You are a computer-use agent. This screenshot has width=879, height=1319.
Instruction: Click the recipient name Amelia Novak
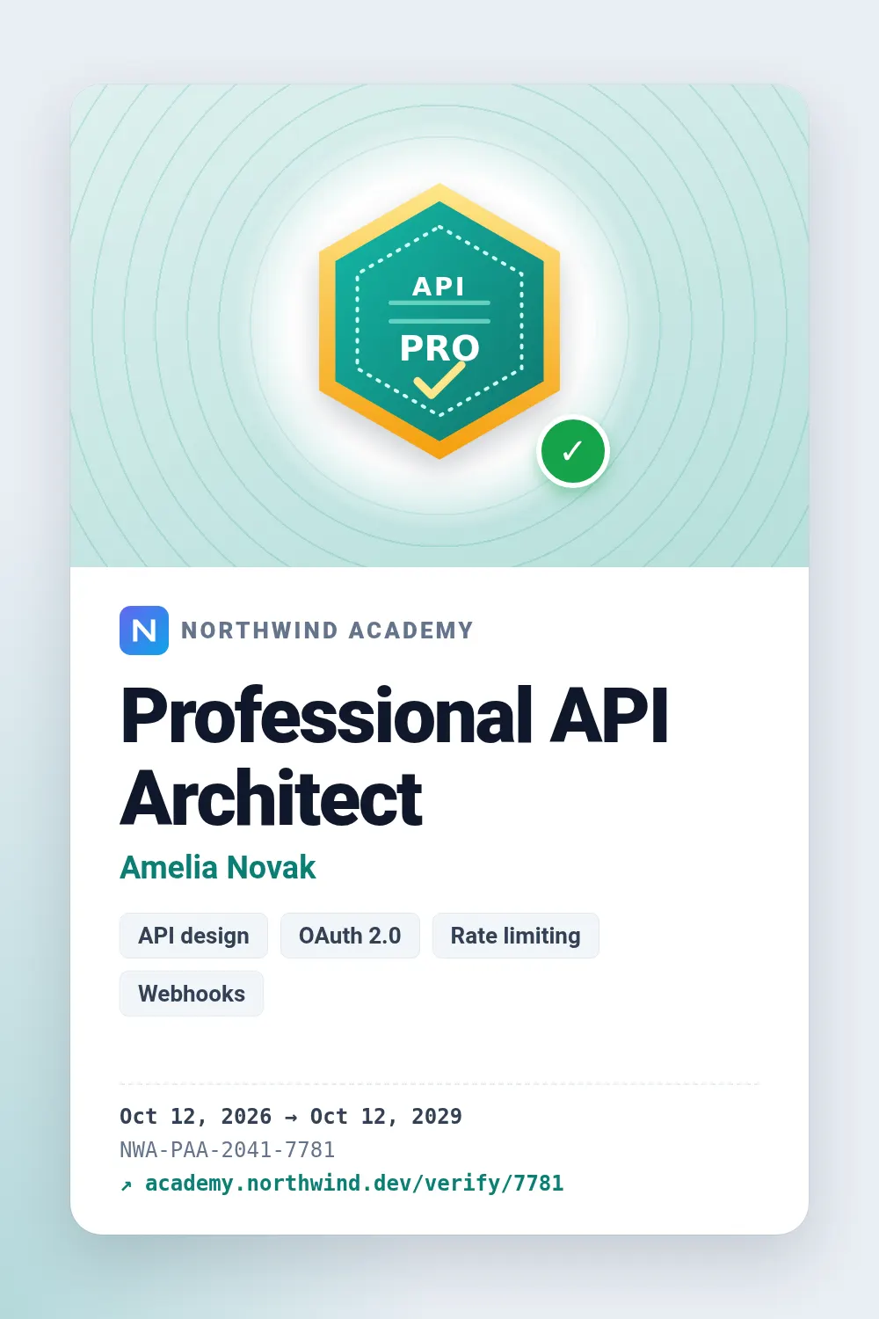point(218,867)
